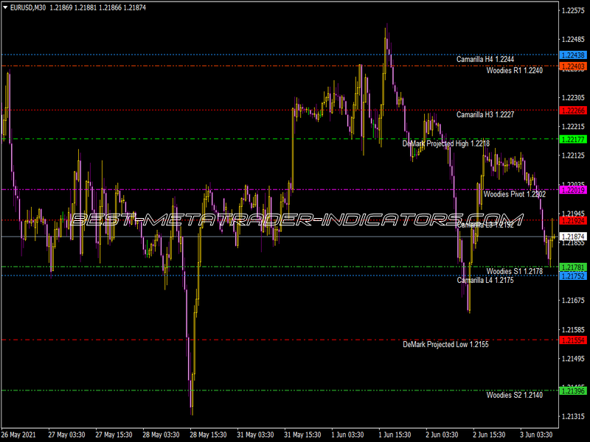
Task: Click the 1.21585 price scale value
Action: coord(573,329)
